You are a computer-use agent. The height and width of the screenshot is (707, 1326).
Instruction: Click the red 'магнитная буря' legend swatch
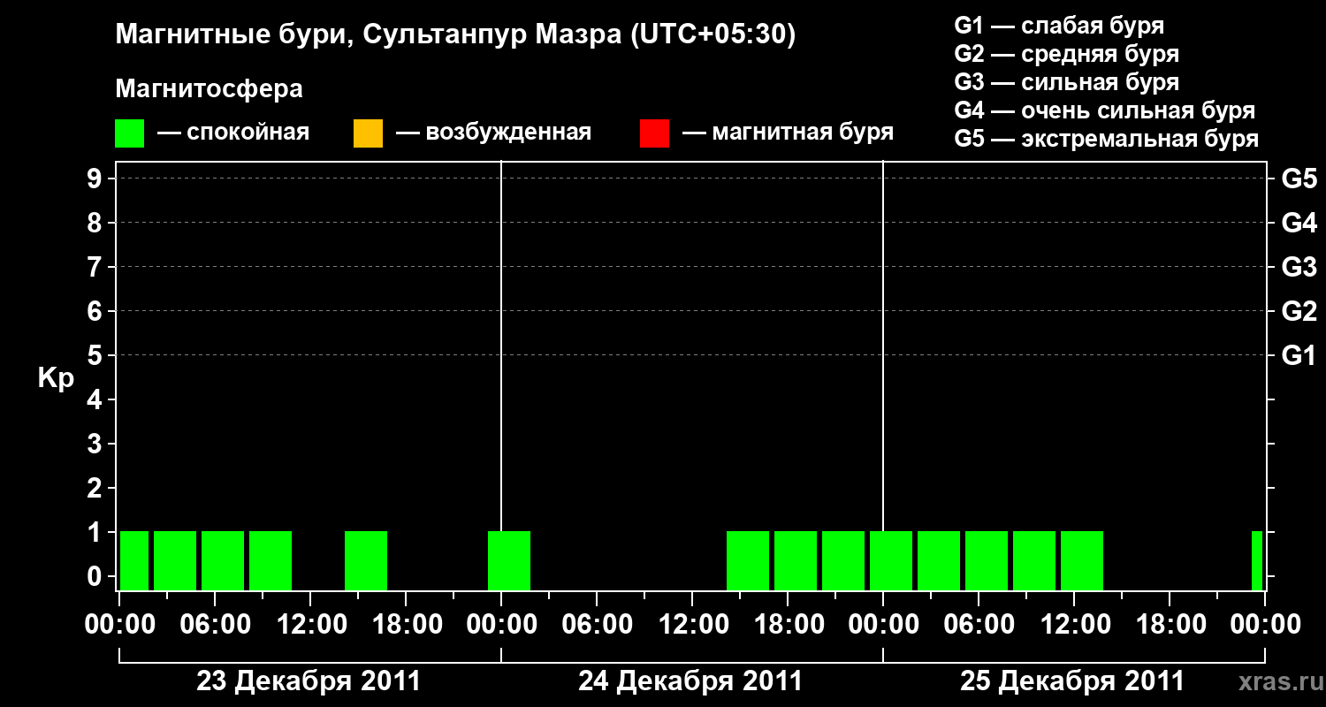point(654,133)
